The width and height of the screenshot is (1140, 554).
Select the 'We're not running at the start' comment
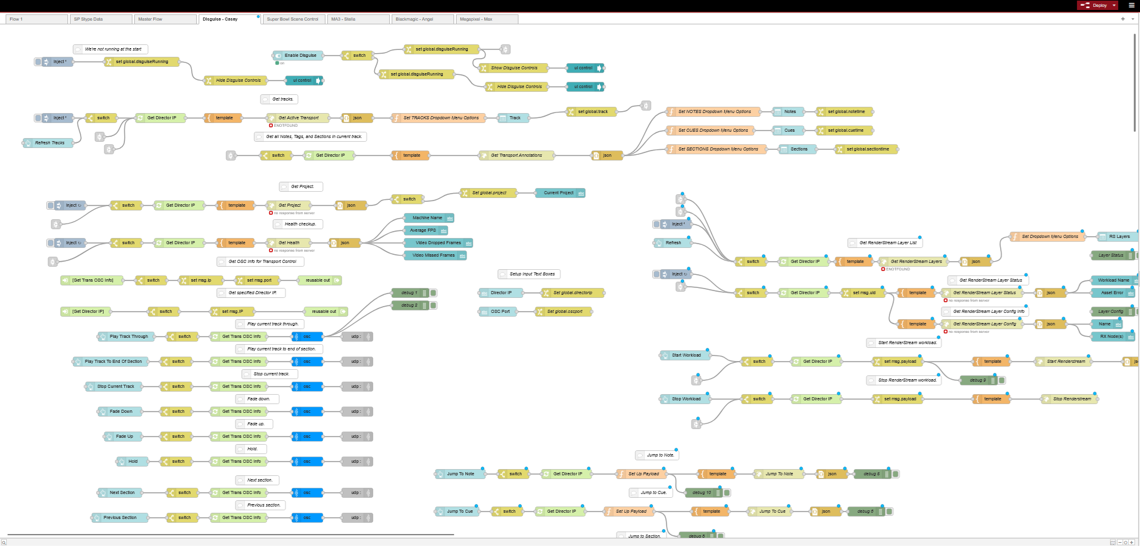click(x=111, y=49)
